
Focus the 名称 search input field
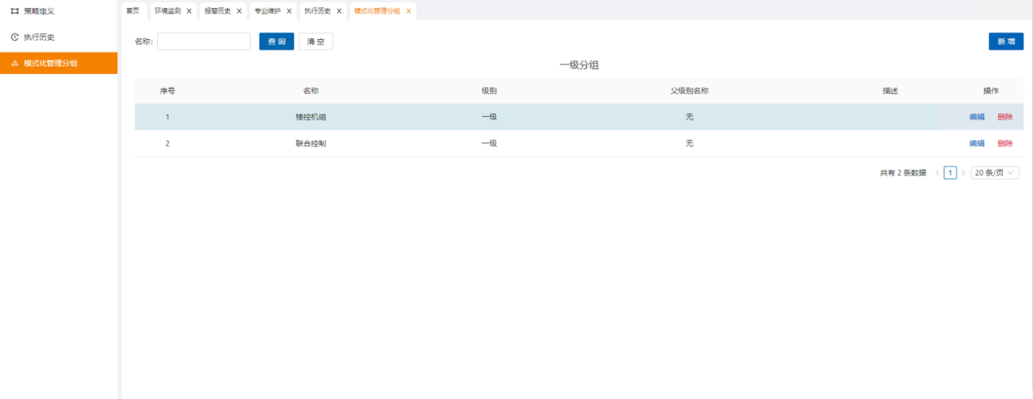click(204, 41)
